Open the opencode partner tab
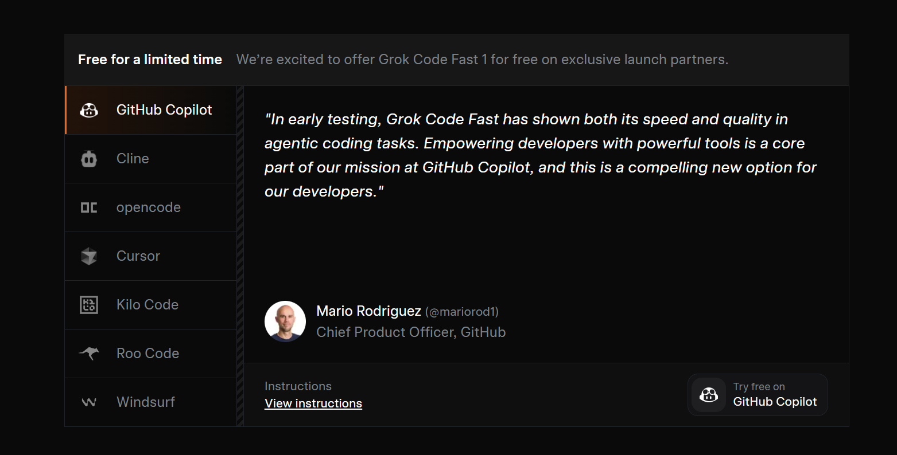Image resolution: width=897 pixels, height=455 pixels. [x=149, y=207]
